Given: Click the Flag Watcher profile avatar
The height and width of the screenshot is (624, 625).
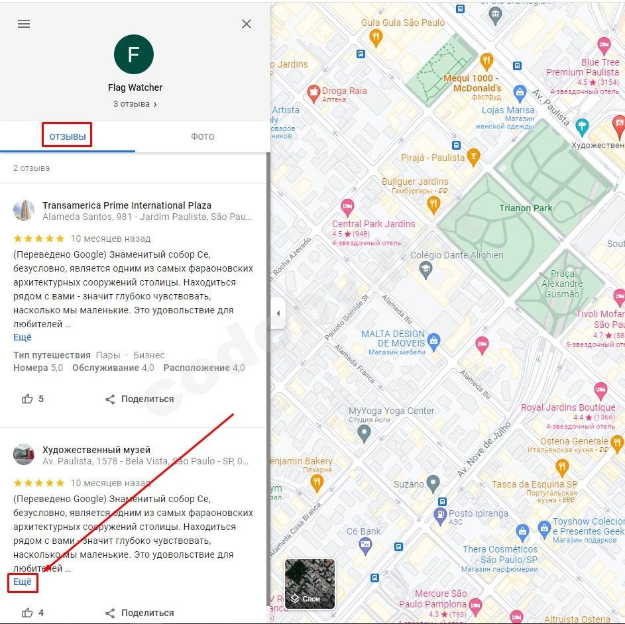Looking at the screenshot, I should [x=133, y=54].
